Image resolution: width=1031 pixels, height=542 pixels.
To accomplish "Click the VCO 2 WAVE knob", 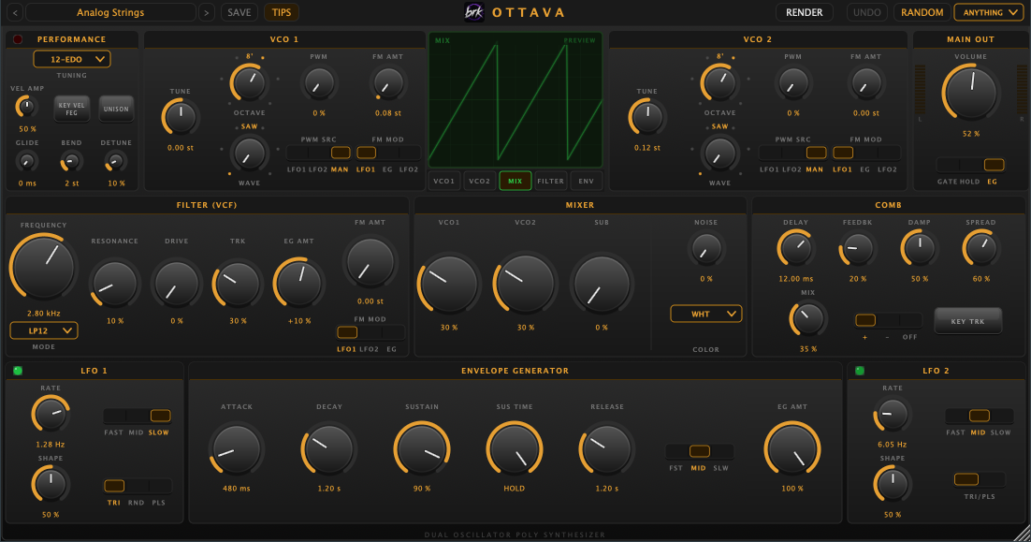I will click(720, 154).
